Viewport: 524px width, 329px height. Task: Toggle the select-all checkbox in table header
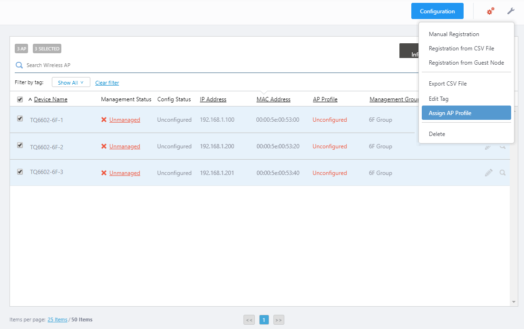pyautogui.click(x=20, y=99)
